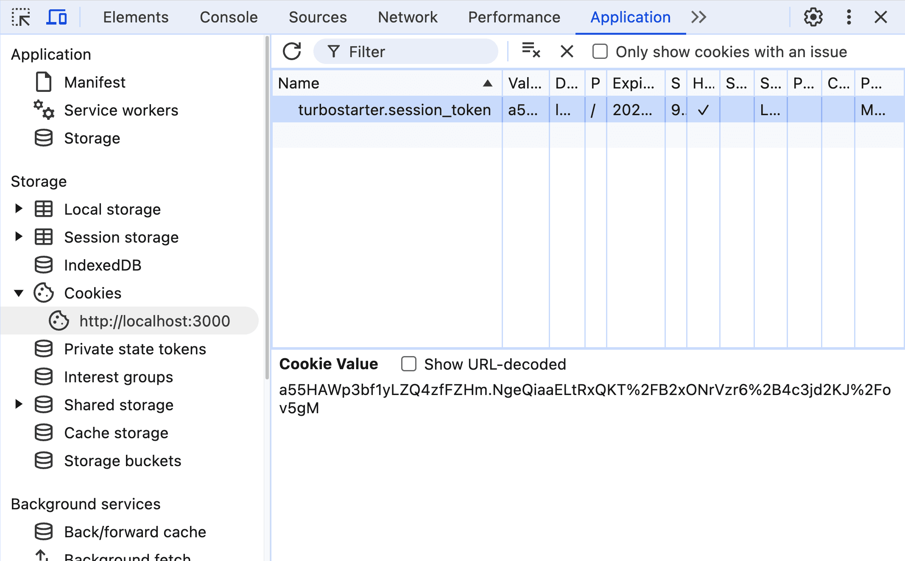The image size is (905, 561).
Task: Open DevTools settings gear
Action: (x=813, y=17)
